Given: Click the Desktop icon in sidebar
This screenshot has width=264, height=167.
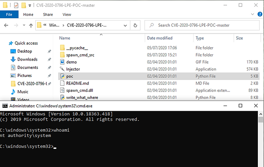Looking at the screenshot, I should [x=13, y=51].
